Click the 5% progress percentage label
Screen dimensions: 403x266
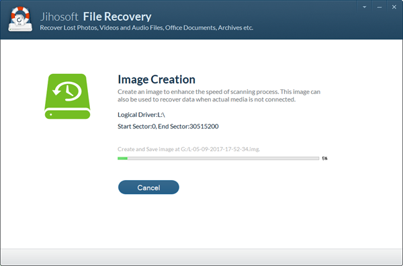coord(324,159)
